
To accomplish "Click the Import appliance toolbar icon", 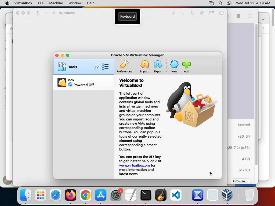I will (144, 67).
